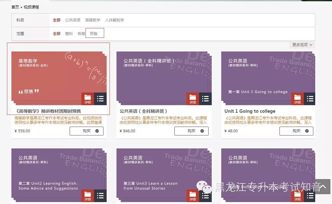Click 第二章 Unit2 Learning English thumbnail
332x204 pixels.
point(59,175)
